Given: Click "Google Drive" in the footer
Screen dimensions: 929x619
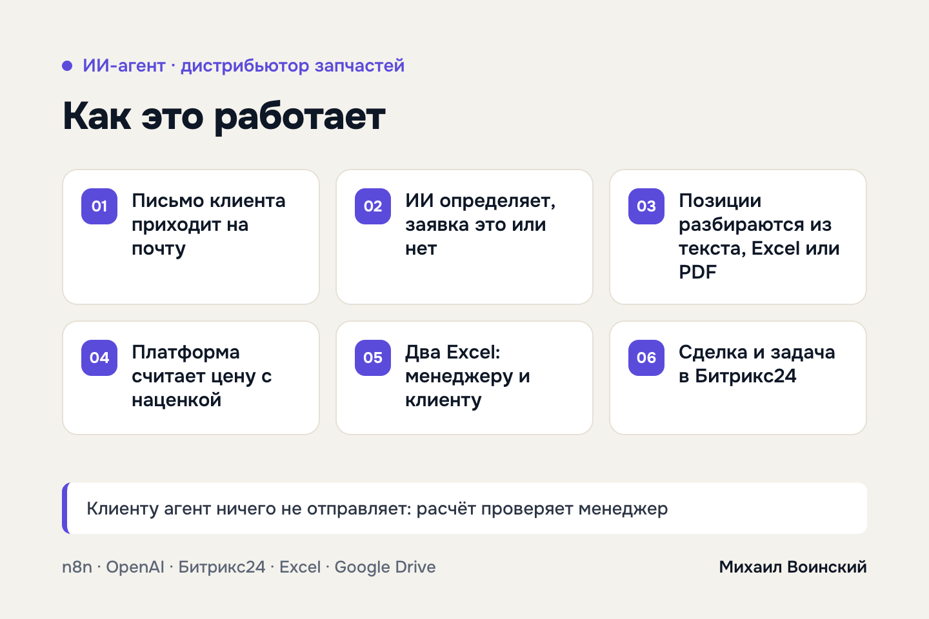Looking at the screenshot, I should tap(385, 568).
